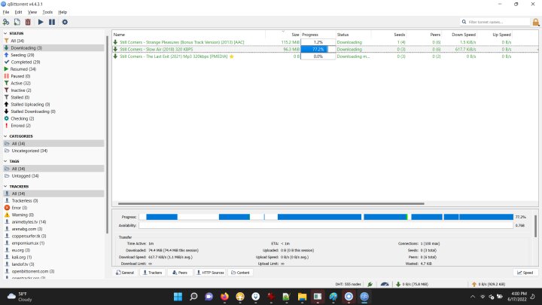Select the Stalled (0) status filter

pos(53,97)
